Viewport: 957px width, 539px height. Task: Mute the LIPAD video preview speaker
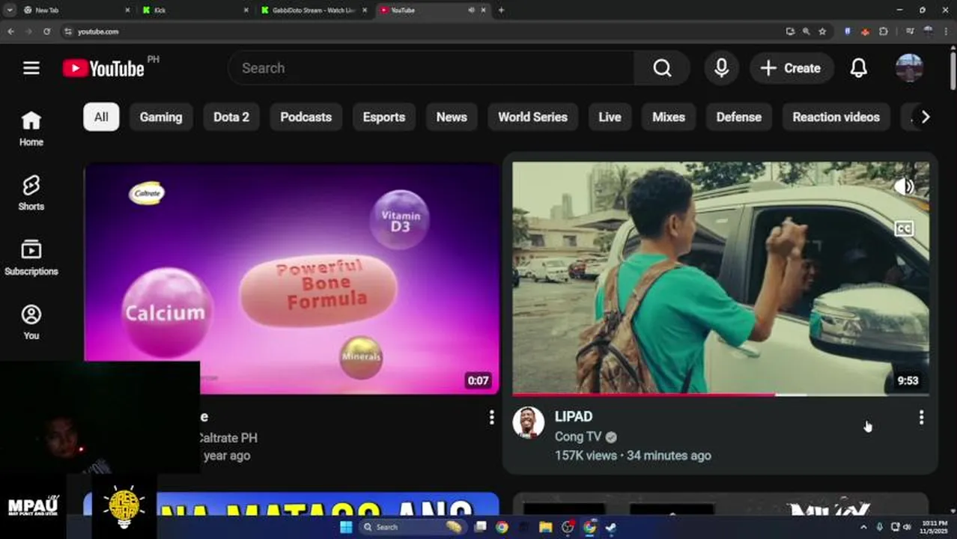pos(904,186)
